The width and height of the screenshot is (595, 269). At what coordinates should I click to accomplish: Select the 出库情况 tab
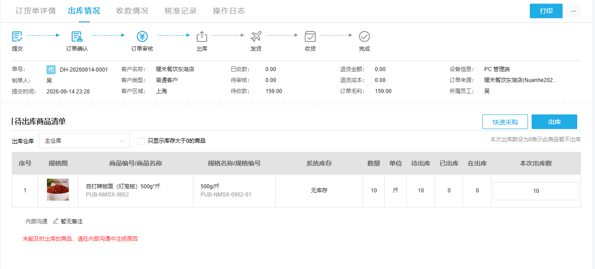(x=84, y=11)
